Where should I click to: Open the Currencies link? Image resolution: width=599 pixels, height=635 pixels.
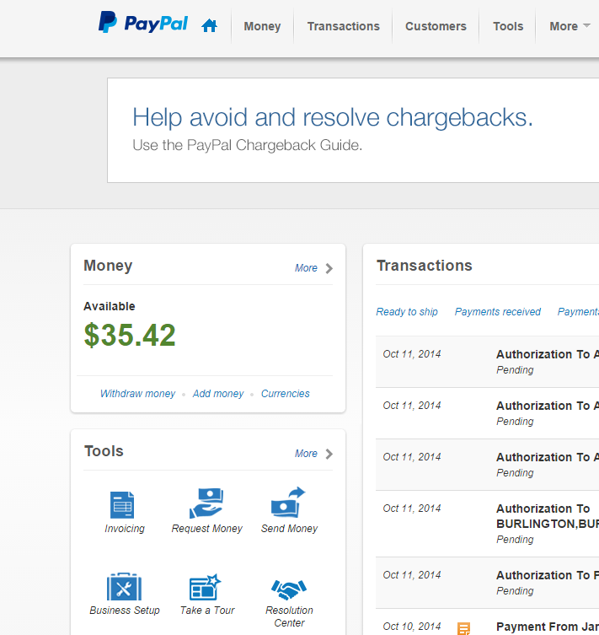285,394
